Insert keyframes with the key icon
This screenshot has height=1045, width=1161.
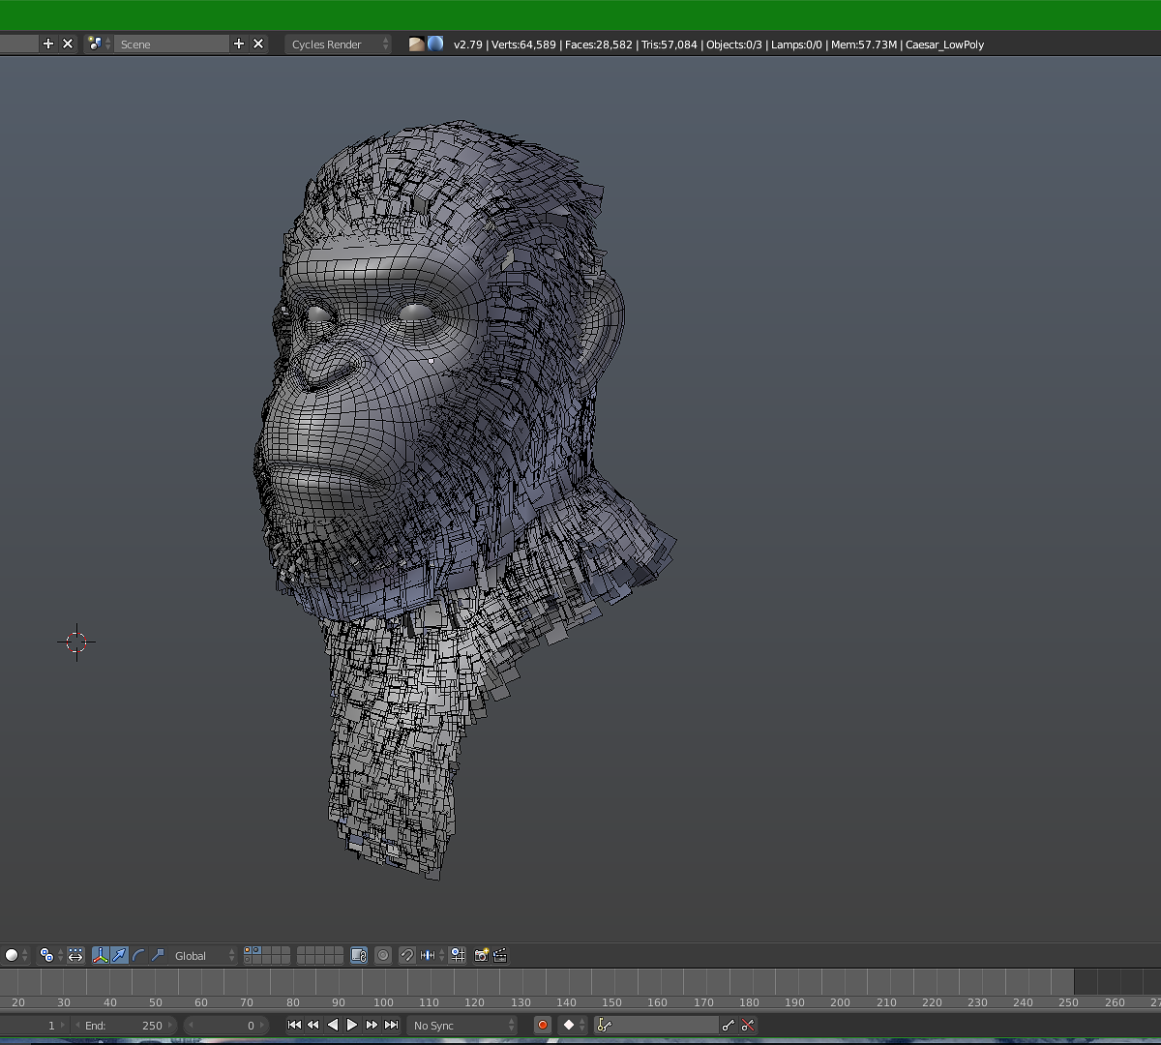(729, 1025)
